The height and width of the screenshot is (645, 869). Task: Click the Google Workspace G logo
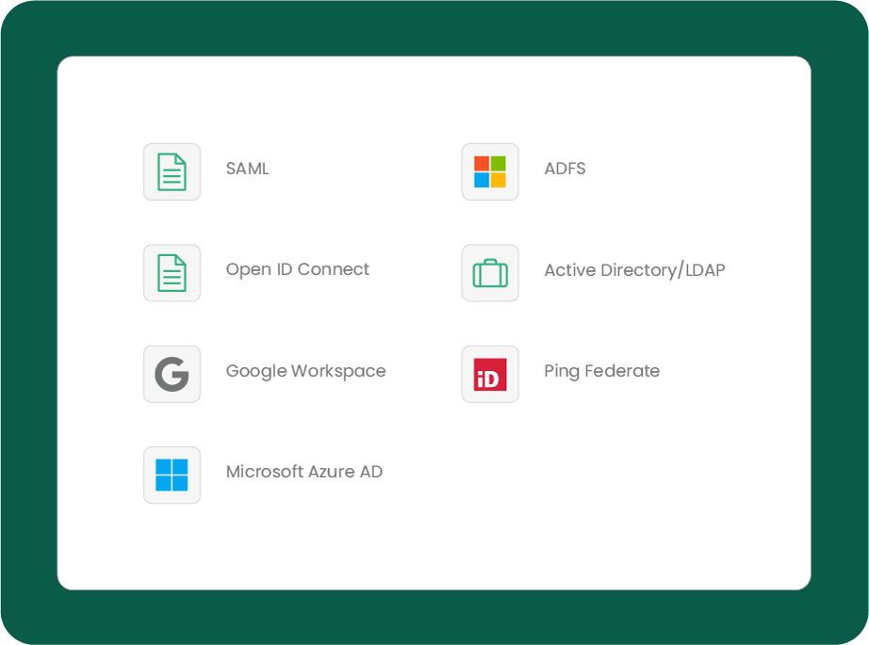pos(172,374)
